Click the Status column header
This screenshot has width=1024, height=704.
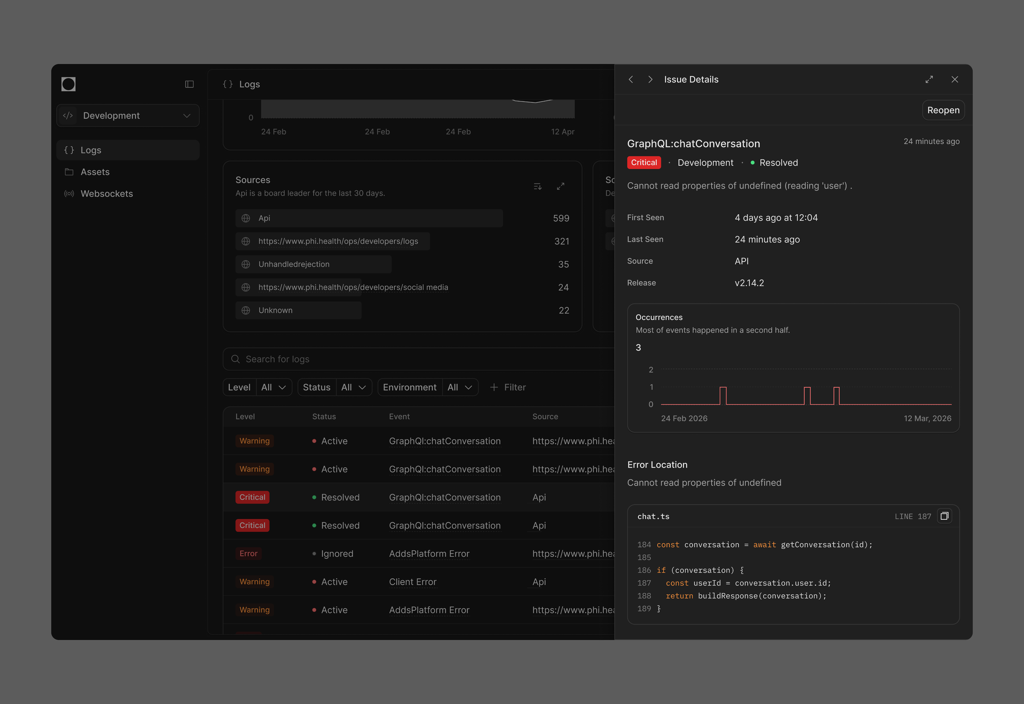click(324, 417)
